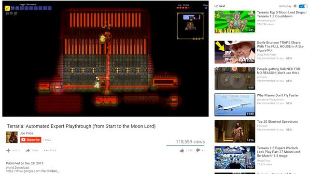The width and height of the screenshot is (309, 174).
Task: Open People getting BANNED video thumbnail
Action: pyautogui.click(x=235, y=78)
